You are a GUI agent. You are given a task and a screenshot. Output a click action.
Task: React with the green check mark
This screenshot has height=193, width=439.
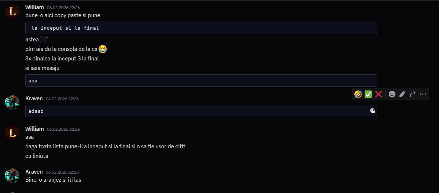pos(368,94)
